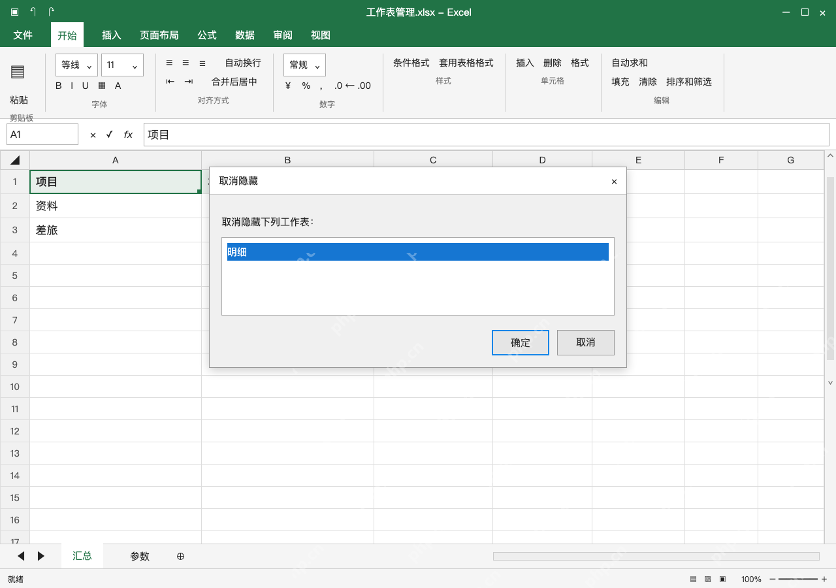Switch to the 公式 ribbon tab

(207, 35)
